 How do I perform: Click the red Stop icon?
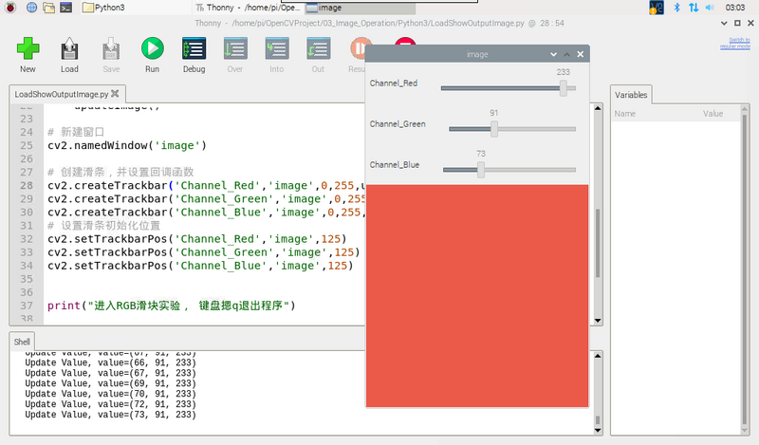[x=405, y=41]
